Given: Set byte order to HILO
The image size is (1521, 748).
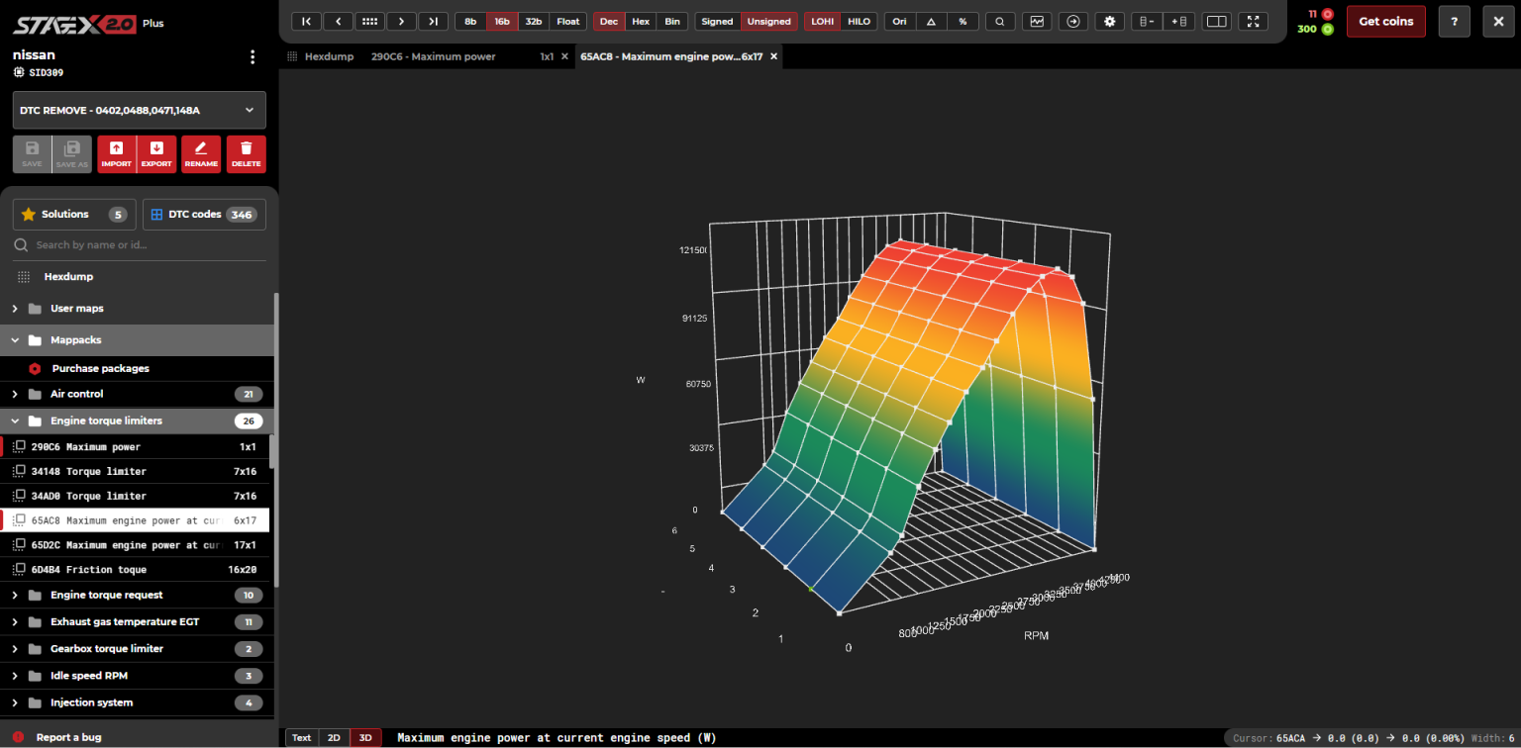Looking at the screenshot, I should (x=859, y=21).
